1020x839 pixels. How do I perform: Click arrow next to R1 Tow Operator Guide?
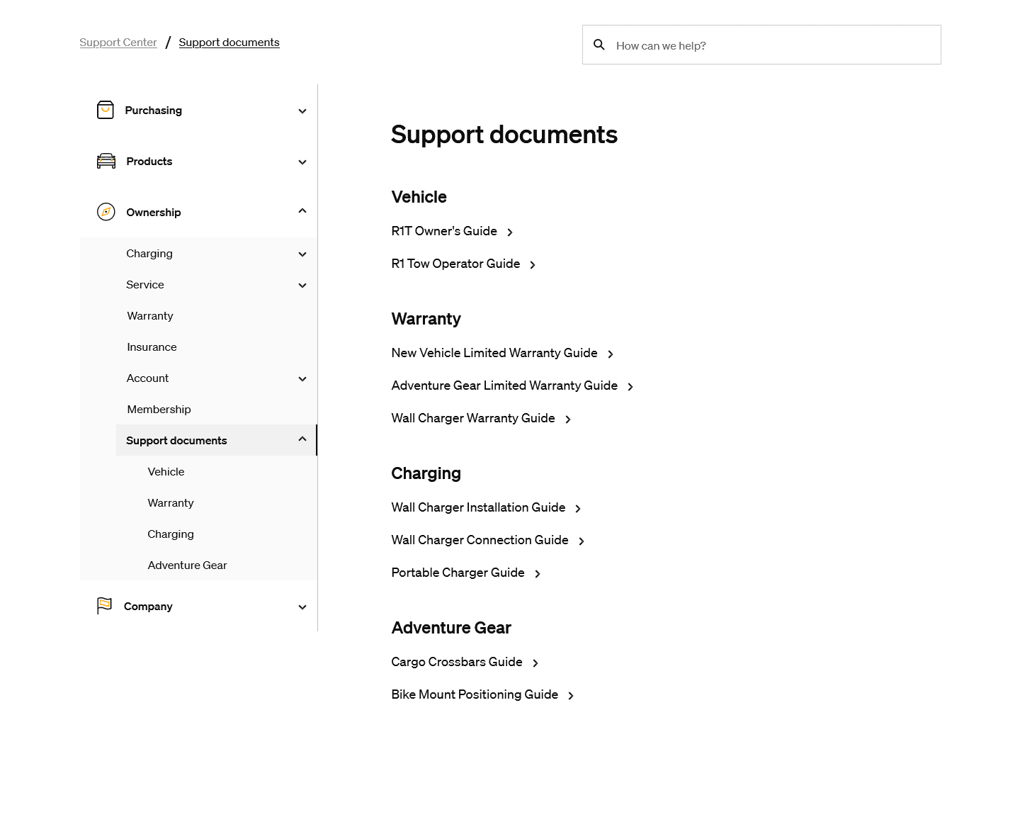(x=533, y=265)
